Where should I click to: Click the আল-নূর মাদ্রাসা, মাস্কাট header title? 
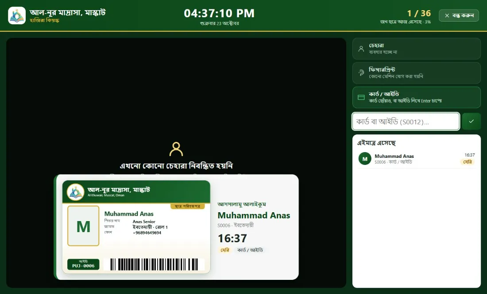coord(68,12)
